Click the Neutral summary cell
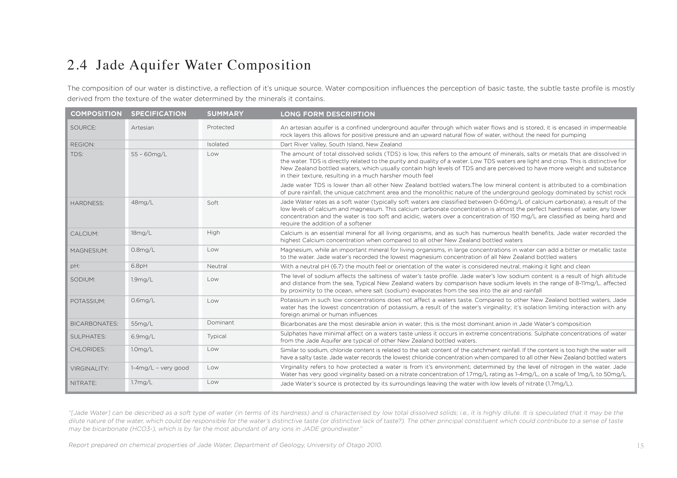This screenshot has height=478, width=677. (x=217, y=266)
